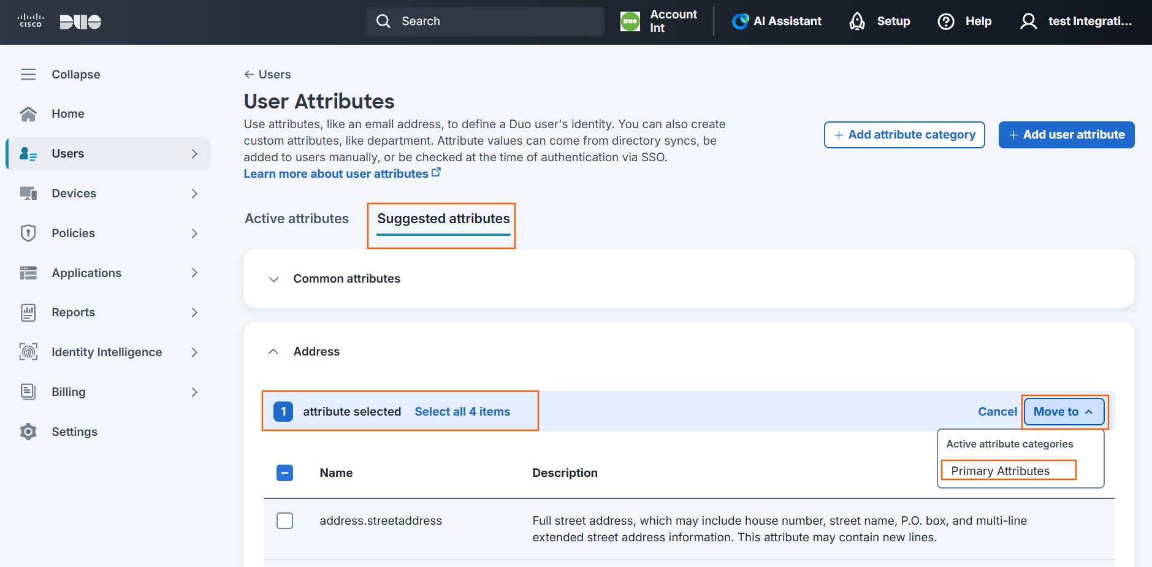
Task: Click the Policies shield icon
Action: coord(28,233)
